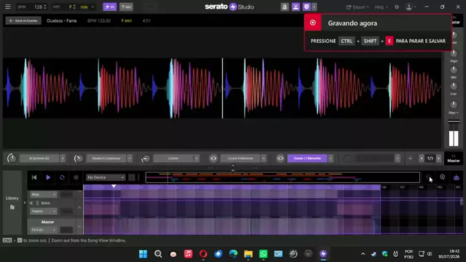Image resolution: width=466 pixels, height=262 pixels.
Task: Open the user account icon menu
Action: pos(410,7)
